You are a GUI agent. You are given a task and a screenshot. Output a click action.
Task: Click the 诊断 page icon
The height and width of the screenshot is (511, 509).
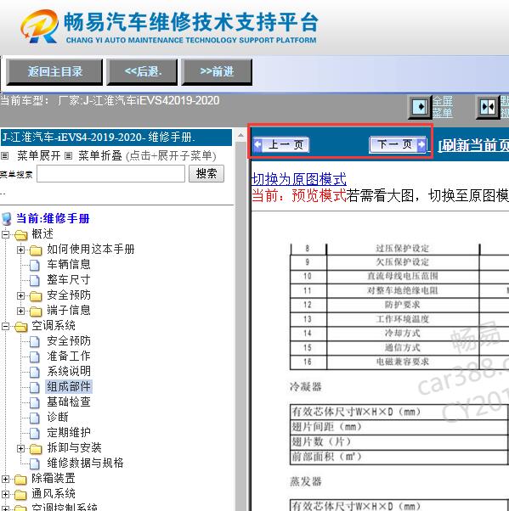coord(35,418)
